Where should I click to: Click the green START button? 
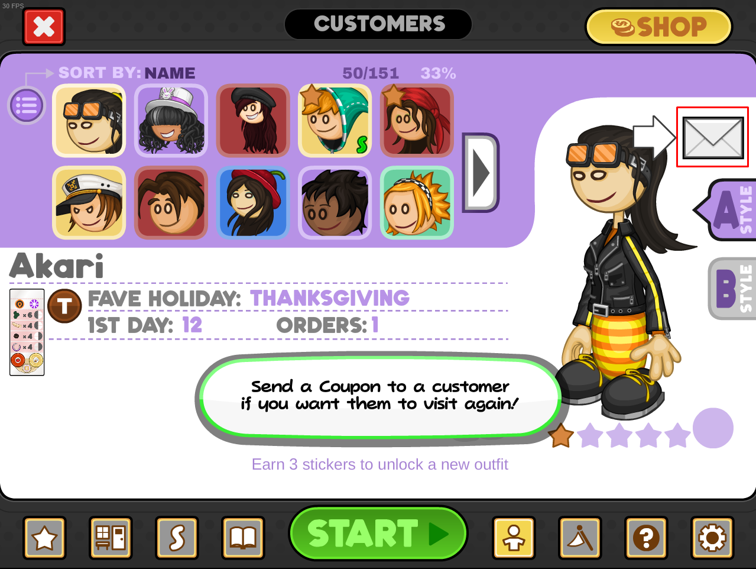pyautogui.click(x=378, y=533)
